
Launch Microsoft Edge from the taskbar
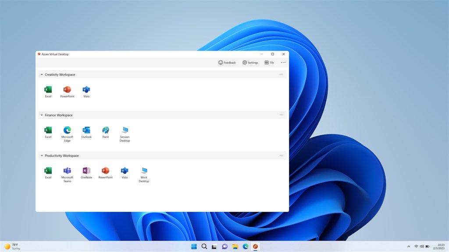[246, 246]
